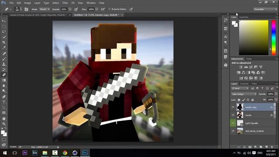Viewport: 279px width, 157px height.
Task: Select the Hand tool
Action: tap(4, 119)
